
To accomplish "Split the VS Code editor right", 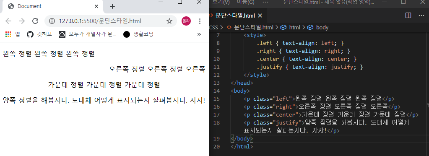I will tap(408, 16).
